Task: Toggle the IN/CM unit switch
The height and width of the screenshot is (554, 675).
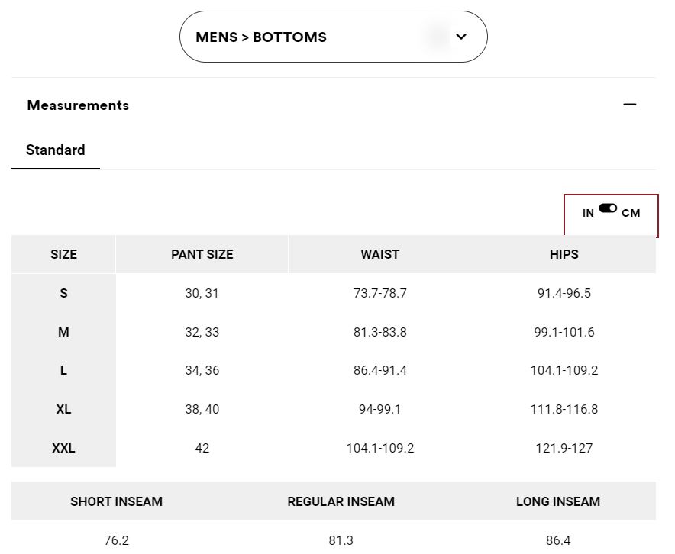Action: (x=608, y=208)
